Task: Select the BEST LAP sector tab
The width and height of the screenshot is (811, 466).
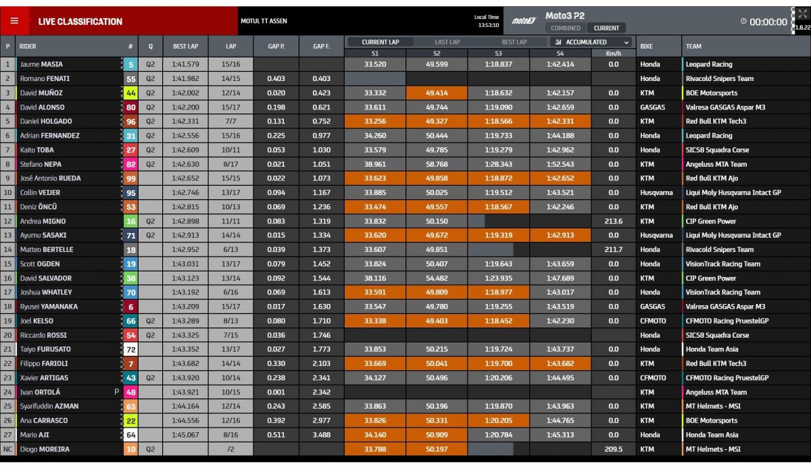Action: (x=514, y=42)
